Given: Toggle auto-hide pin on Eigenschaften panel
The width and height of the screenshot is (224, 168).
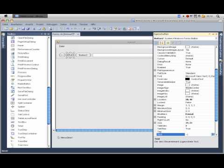Looking at the screenshot, I should (x=213, y=34).
